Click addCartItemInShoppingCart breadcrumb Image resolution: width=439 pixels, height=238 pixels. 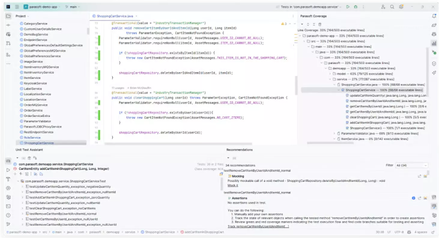click(x=202, y=232)
